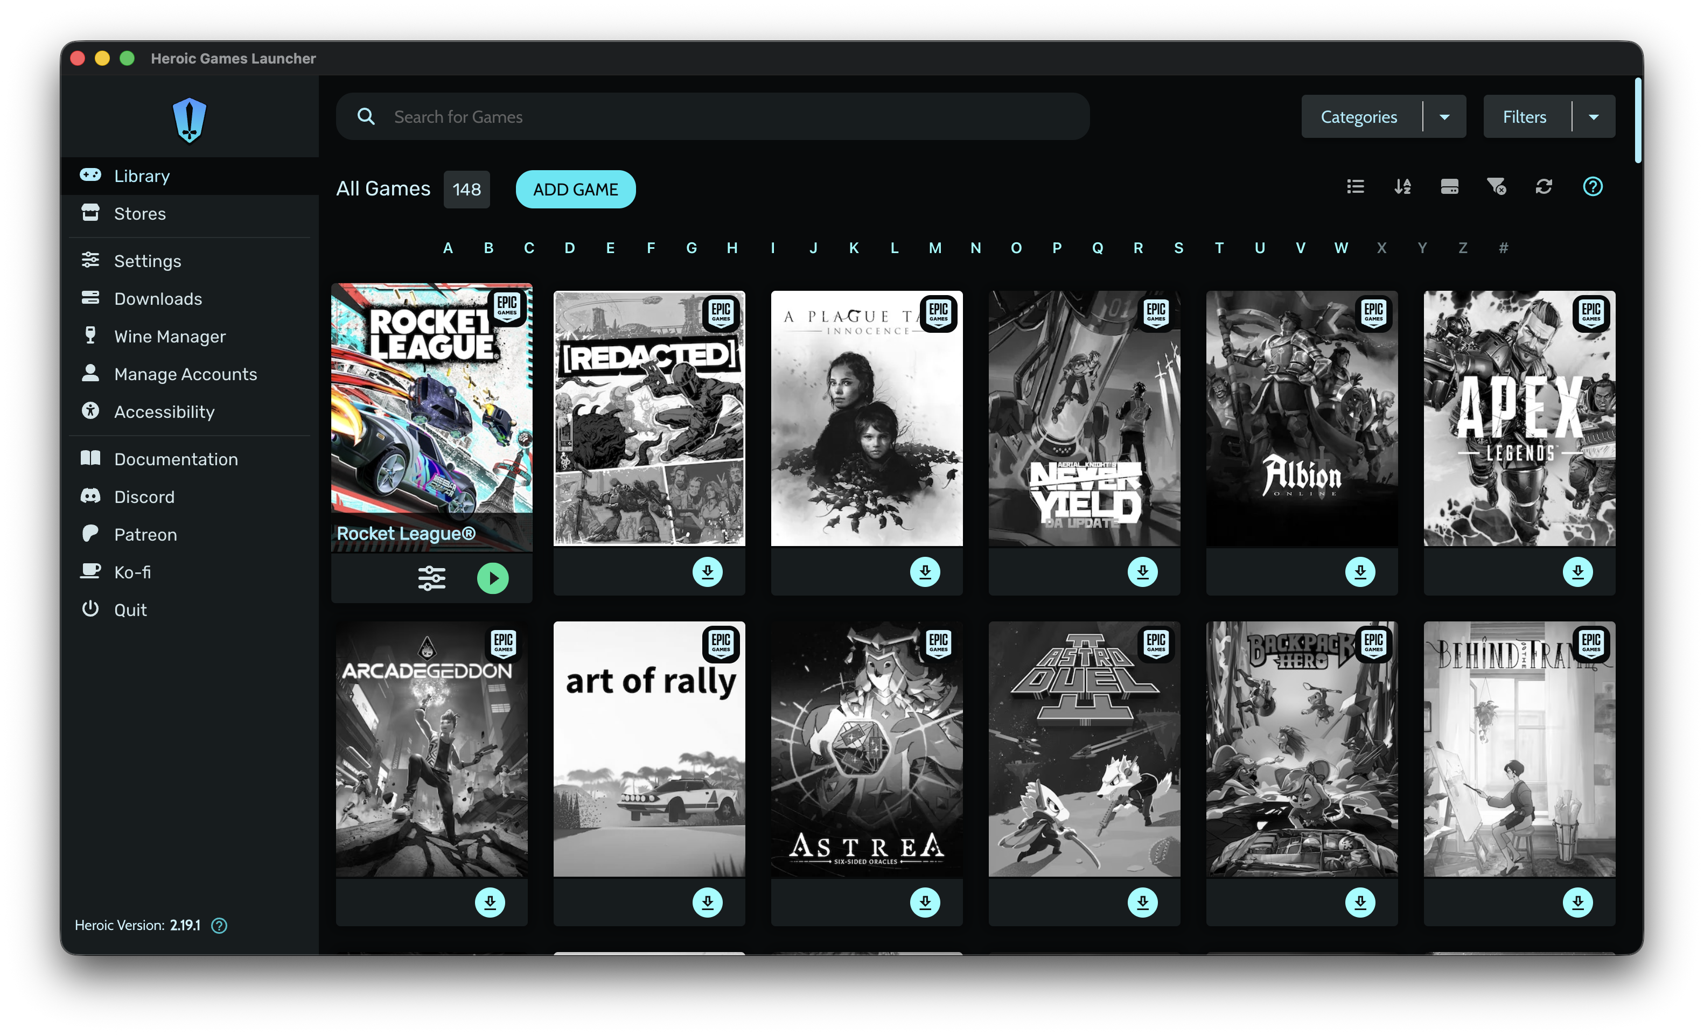Expand the Categories dropdown arrow
Screen dimensions: 1704x1035
coord(1444,117)
